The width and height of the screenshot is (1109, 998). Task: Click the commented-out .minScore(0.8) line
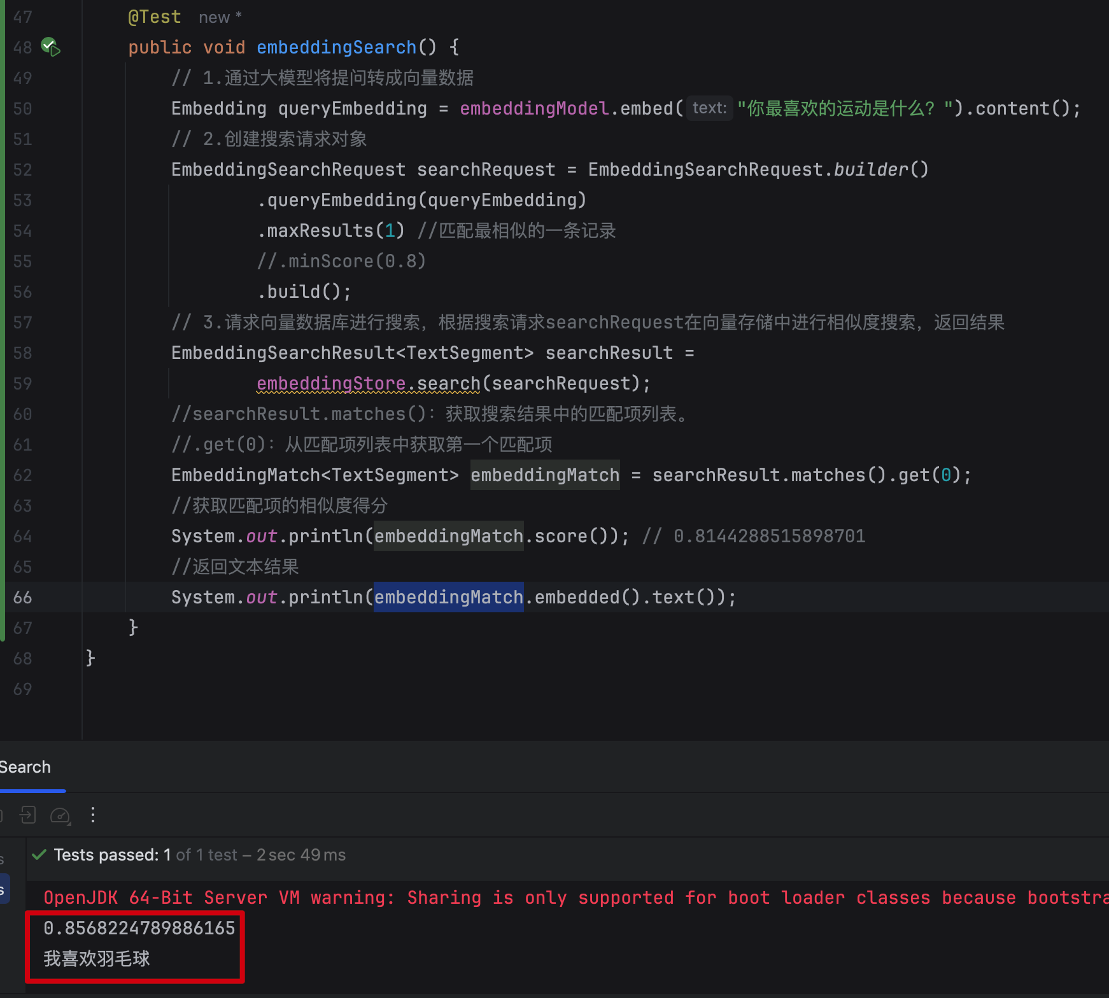[x=341, y=261]
